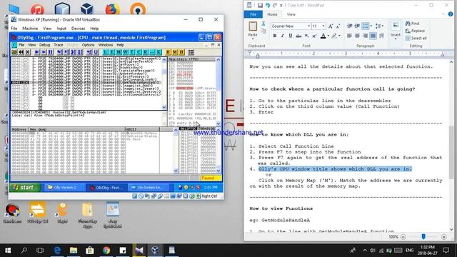Toggle Superscript in WordPad
Screen dimensions: 457x257
coord(314,36)
